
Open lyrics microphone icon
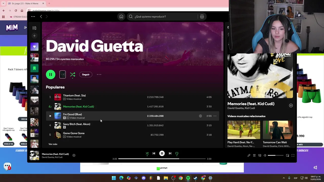click(249, 155)
